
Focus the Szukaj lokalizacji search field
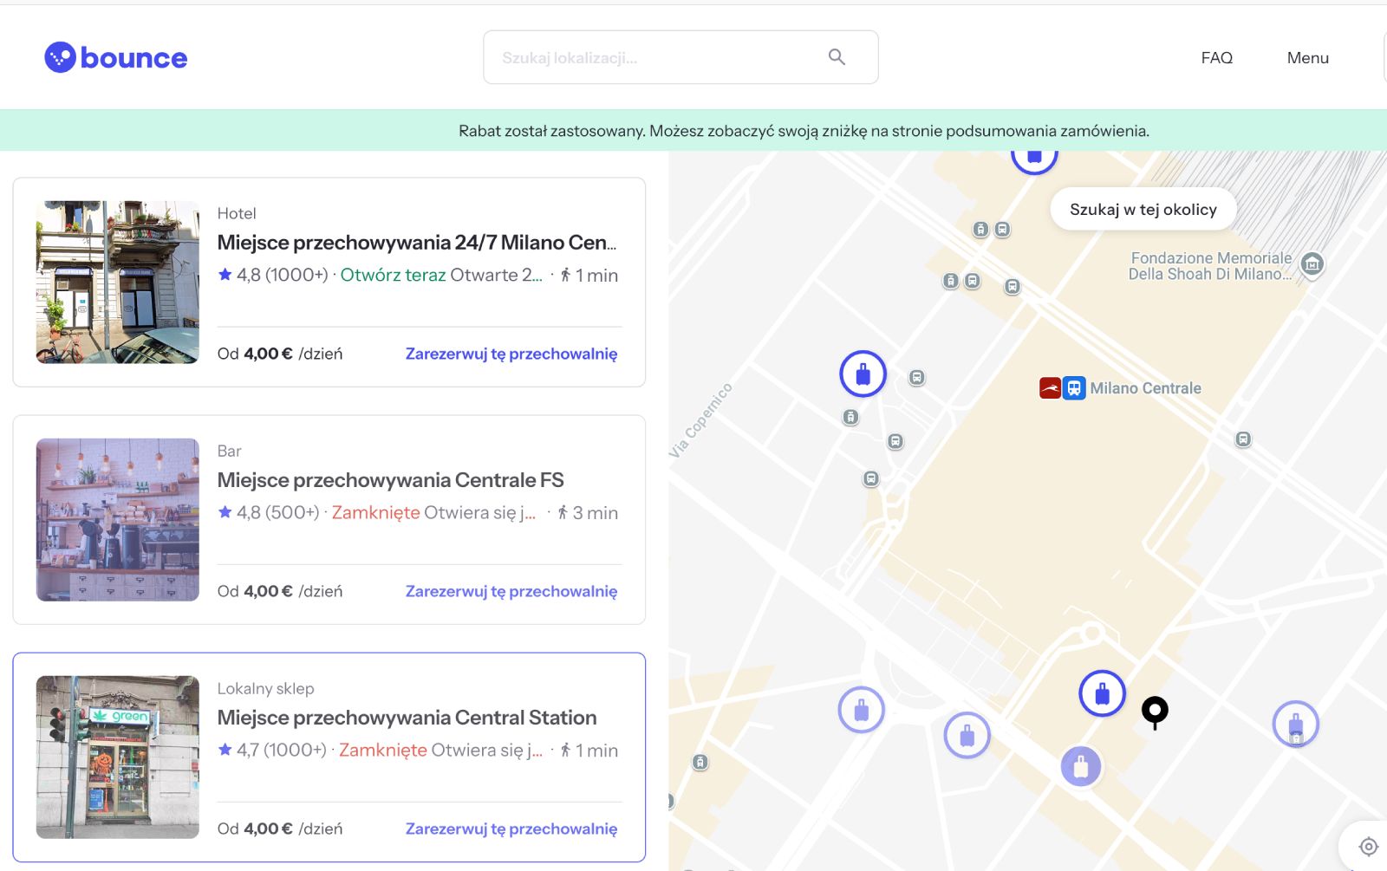click(x=680, y=57)
